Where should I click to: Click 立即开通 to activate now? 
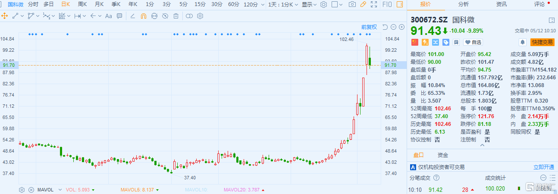[543, 167]
